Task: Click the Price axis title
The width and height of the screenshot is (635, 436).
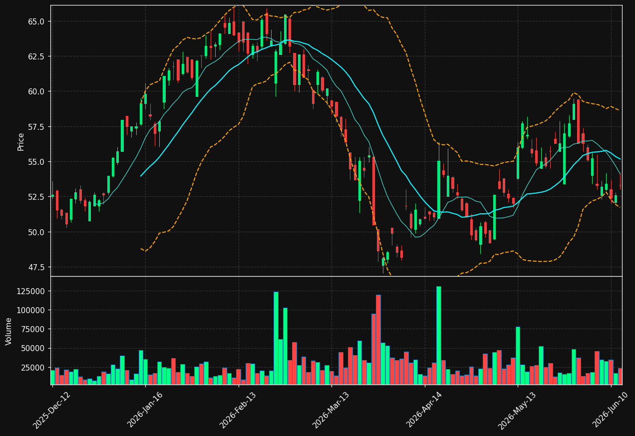Action: click(x=21, y=141)
